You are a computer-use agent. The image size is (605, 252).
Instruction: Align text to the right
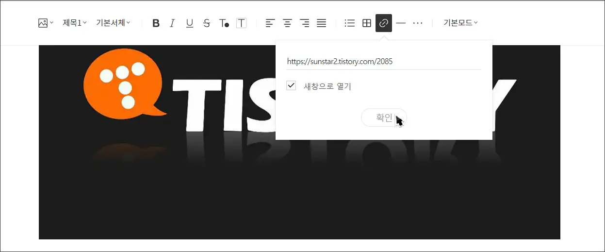304,23
